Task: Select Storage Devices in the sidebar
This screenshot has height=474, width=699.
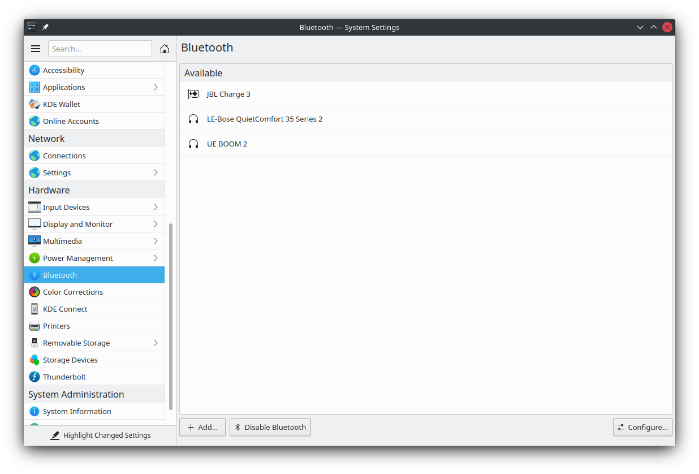Action: 70,360
